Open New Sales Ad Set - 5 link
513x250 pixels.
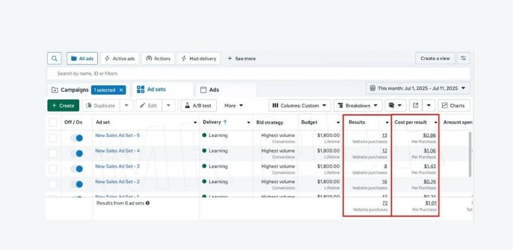tap(117, 135)
